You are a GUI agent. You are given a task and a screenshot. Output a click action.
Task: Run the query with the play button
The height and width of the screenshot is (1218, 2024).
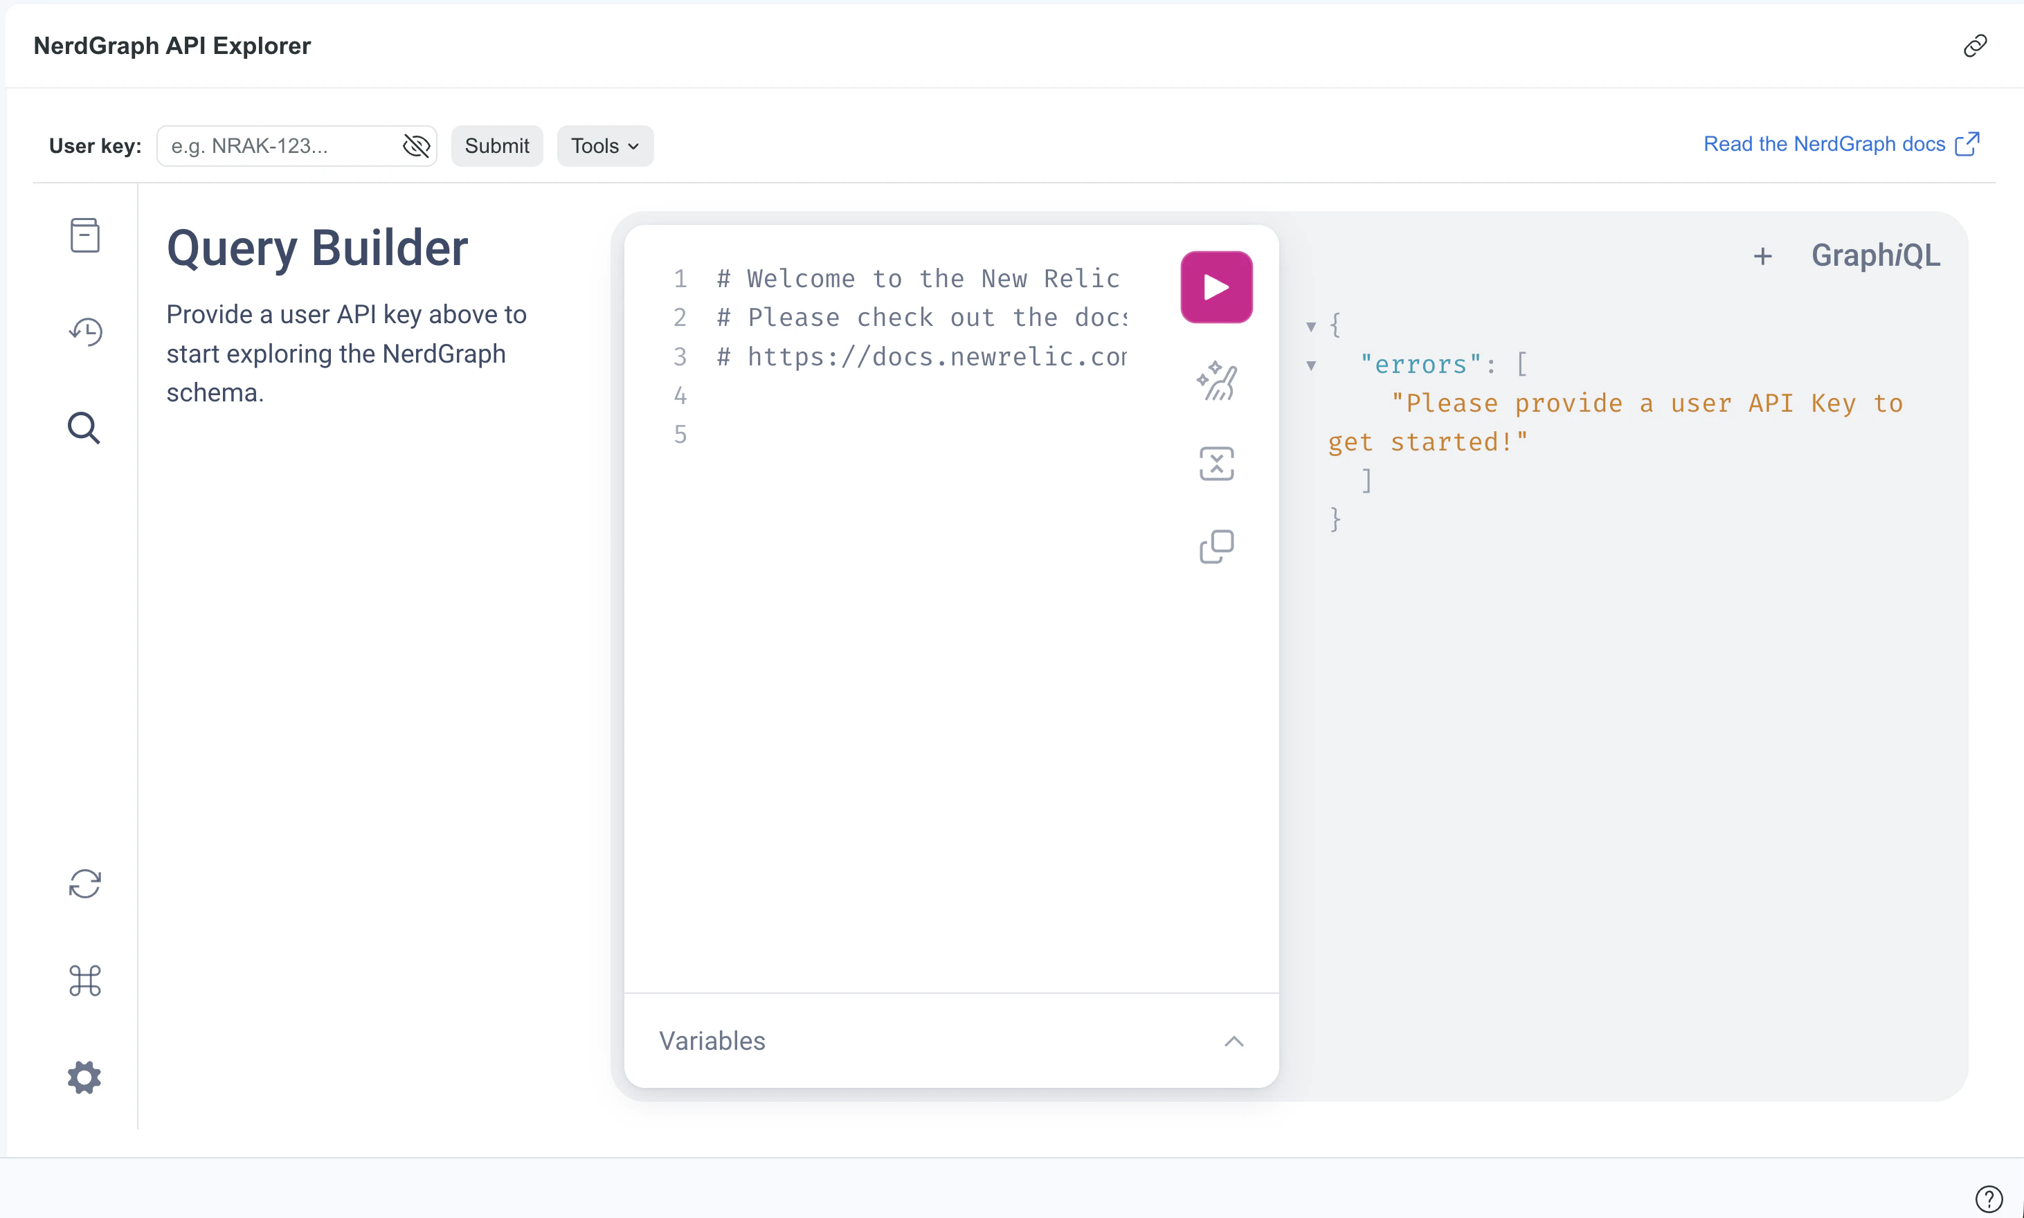click(x=1216, y=287)
